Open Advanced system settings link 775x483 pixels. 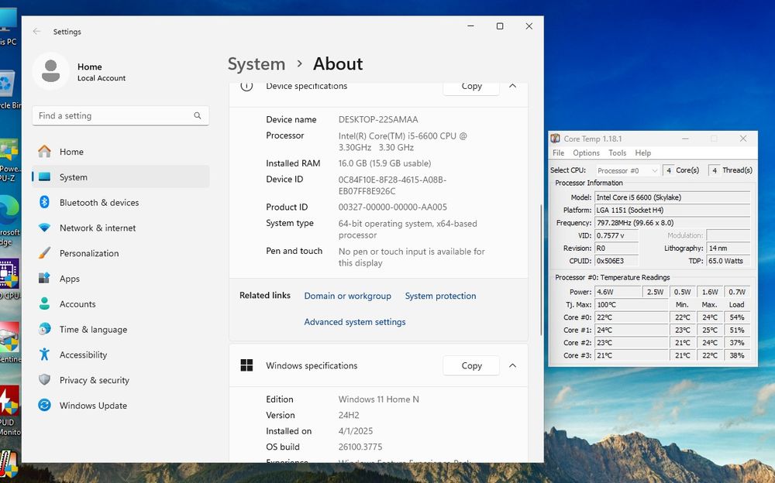point(355,322)
